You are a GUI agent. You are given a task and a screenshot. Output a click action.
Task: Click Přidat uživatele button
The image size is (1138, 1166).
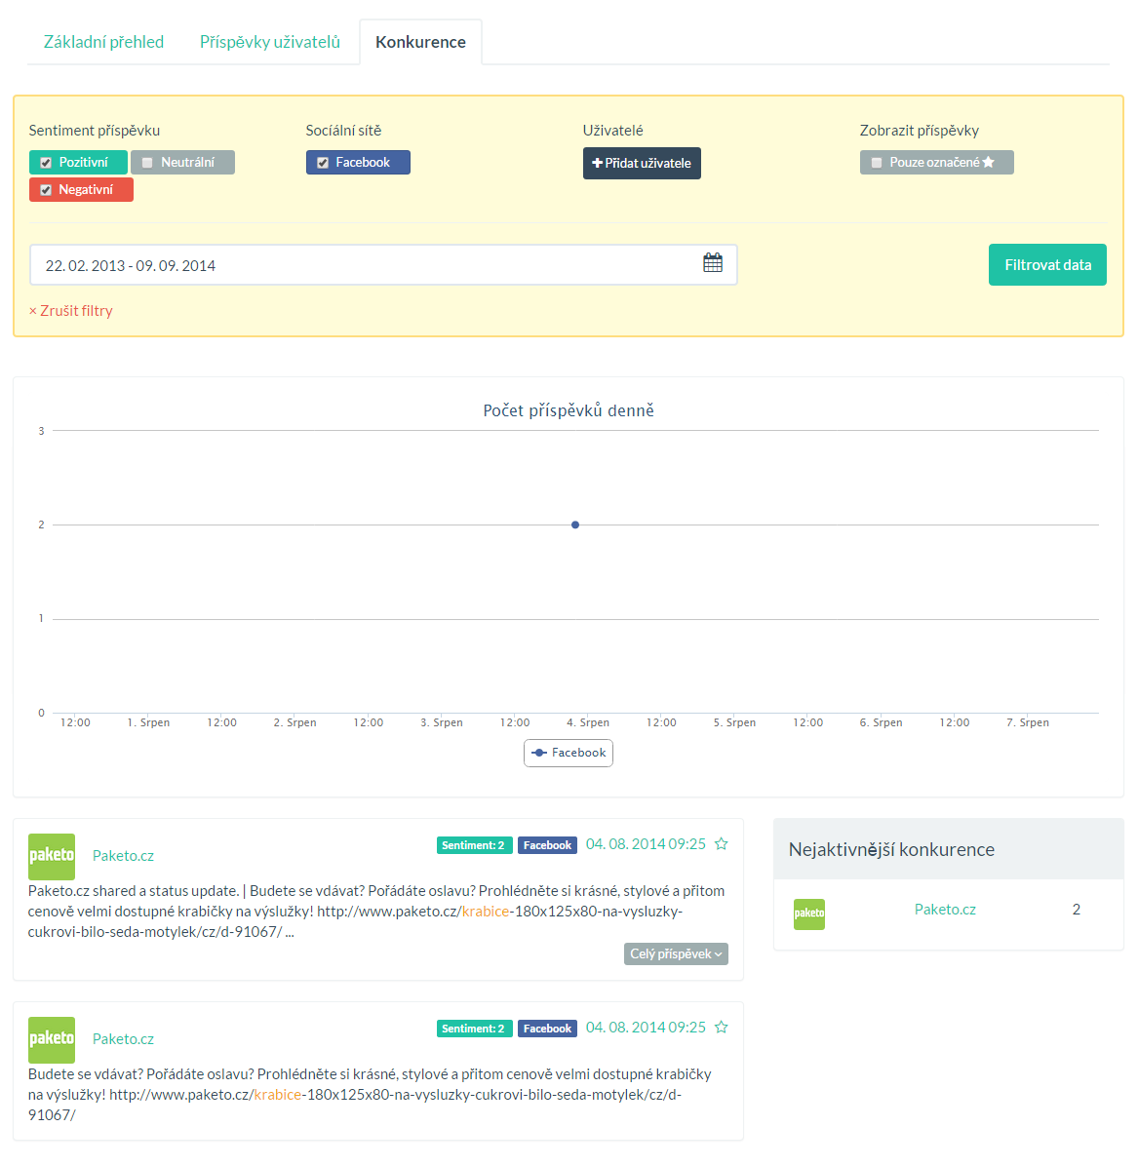click(642, 163)
